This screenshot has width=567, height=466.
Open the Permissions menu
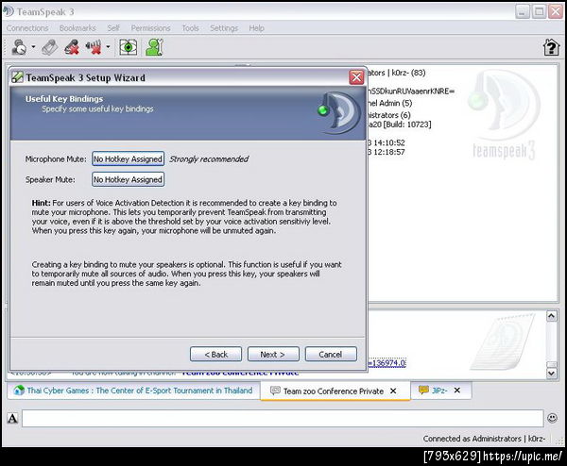[x=150, y=28]
